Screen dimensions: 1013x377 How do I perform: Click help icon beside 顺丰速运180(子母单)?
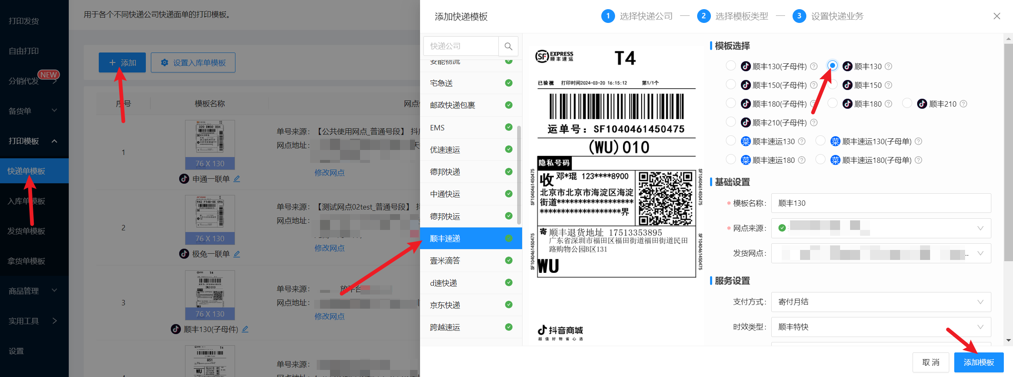[x=918, y=160]
